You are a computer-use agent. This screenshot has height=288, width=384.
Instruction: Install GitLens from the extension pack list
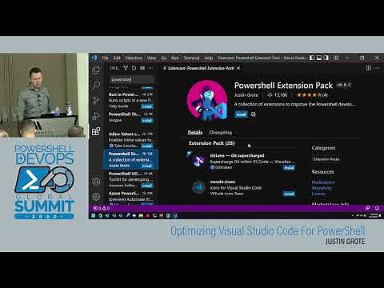tap(289, 168)
